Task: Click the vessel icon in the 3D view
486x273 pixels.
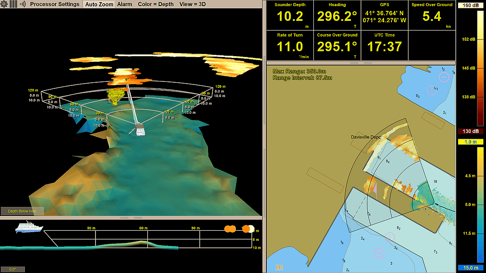Action: (x=140, y=128)
